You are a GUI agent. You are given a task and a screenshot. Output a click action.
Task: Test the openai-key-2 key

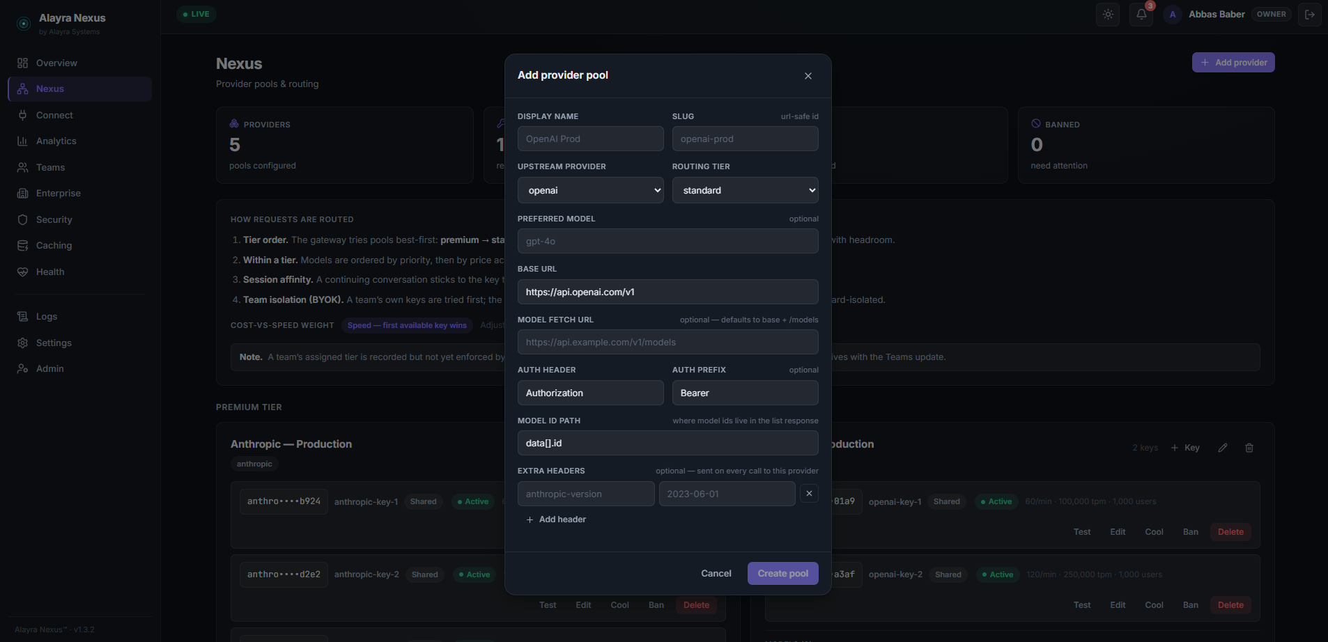click(x=1082, y=605)
